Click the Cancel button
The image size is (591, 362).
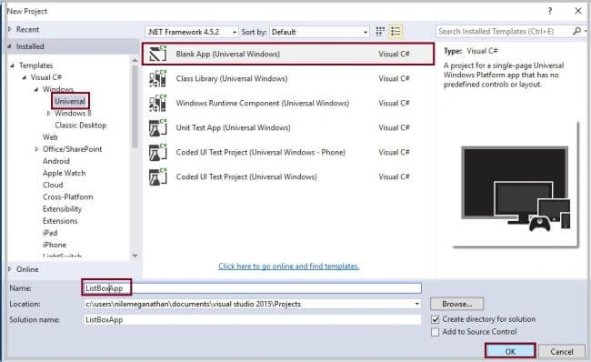point(562,351)
